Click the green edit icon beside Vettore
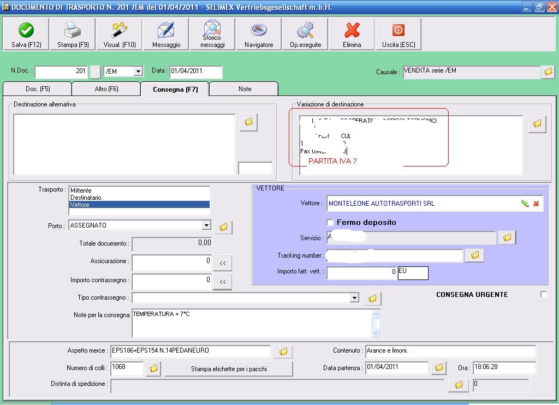 [525, 204]
